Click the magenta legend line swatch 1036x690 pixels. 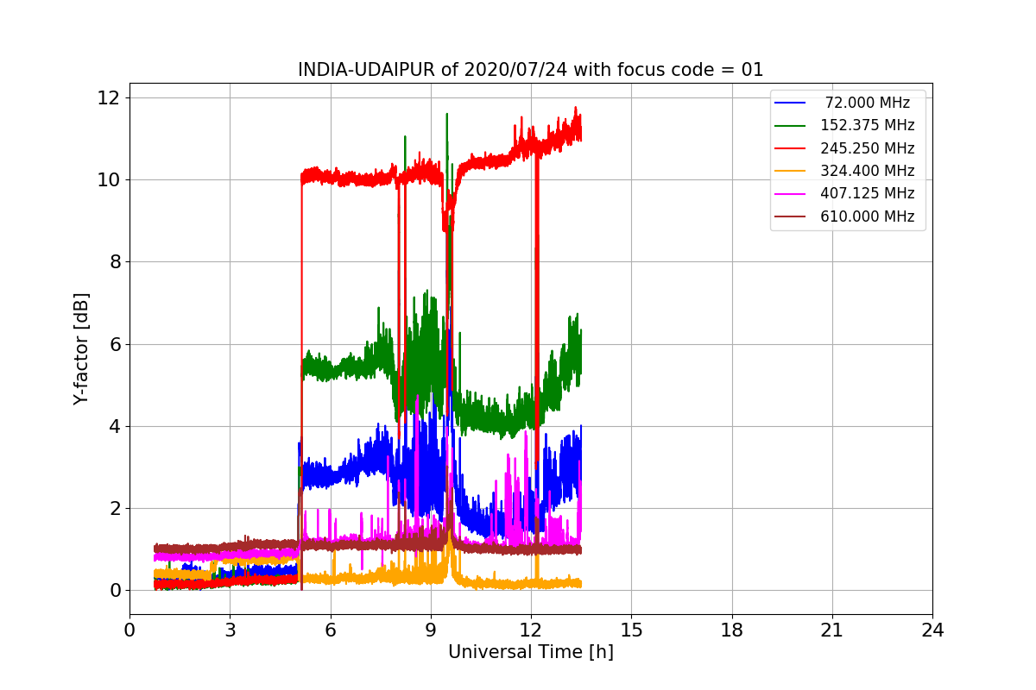[x=791, y=194]
